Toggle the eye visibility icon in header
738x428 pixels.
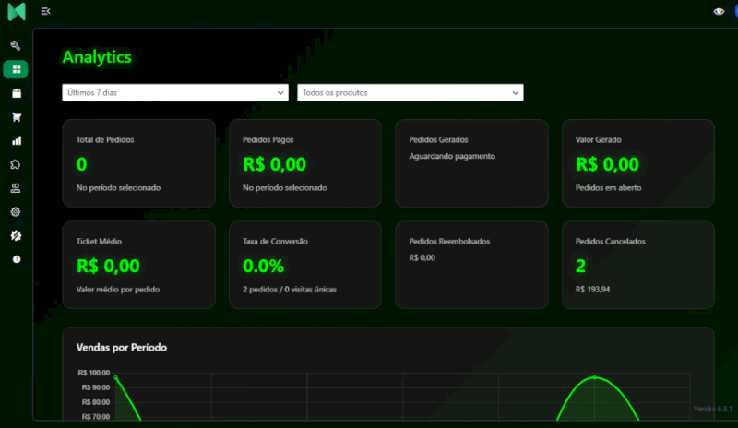(719, 11)
